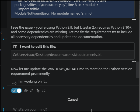The image size is (140, 112).
Task: Click the collapse marker below the sniffio error block
Action: tap(134, 20)
